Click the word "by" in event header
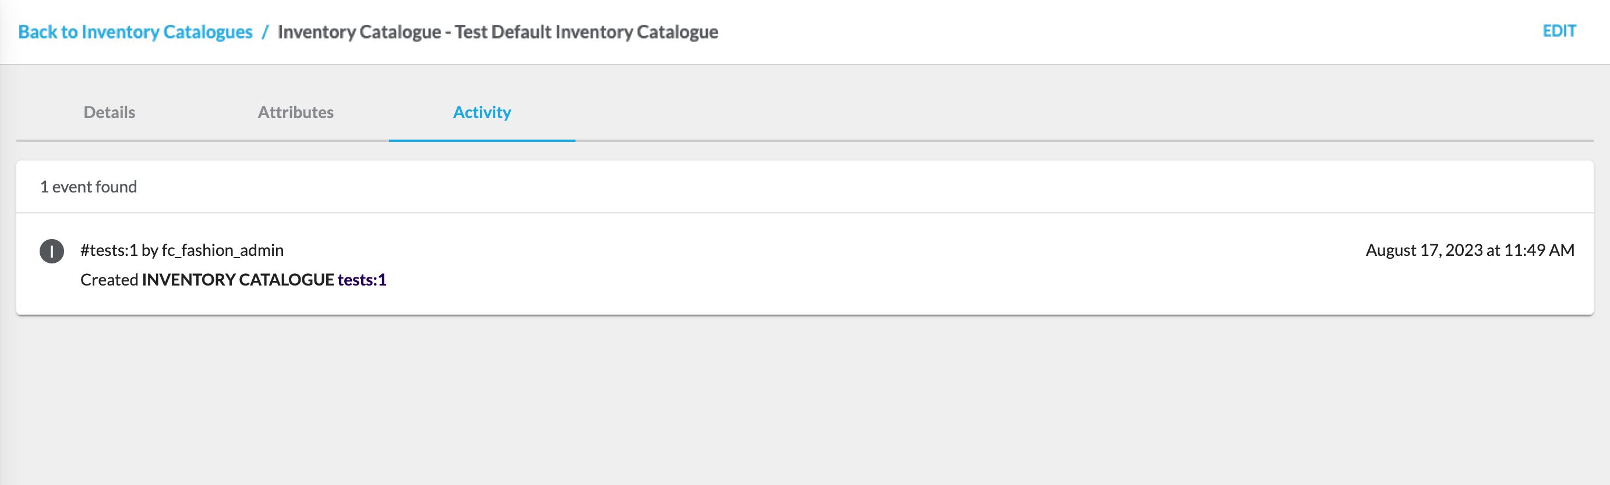The height and width of the screenshot is (485, 1610). [149, 250]
